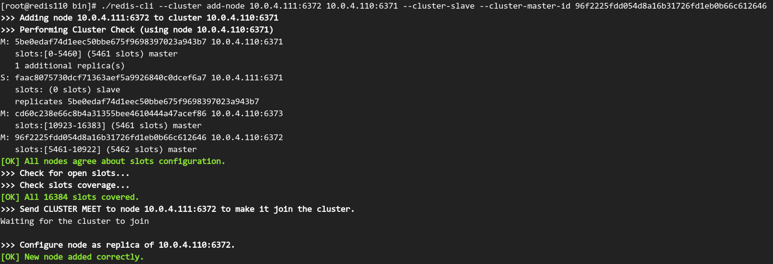
Task: Click the green 'All nodes agree' OK message
Action: tap(113, 161)
